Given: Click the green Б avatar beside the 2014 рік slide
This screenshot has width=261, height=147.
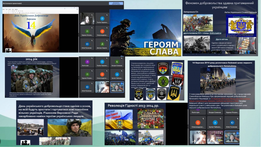Looking at the screenshot, I should pos(117,62).
